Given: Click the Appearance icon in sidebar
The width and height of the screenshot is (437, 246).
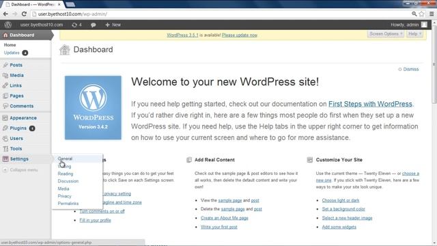Looking at the screenshot, I should click(x=5, y=118).
